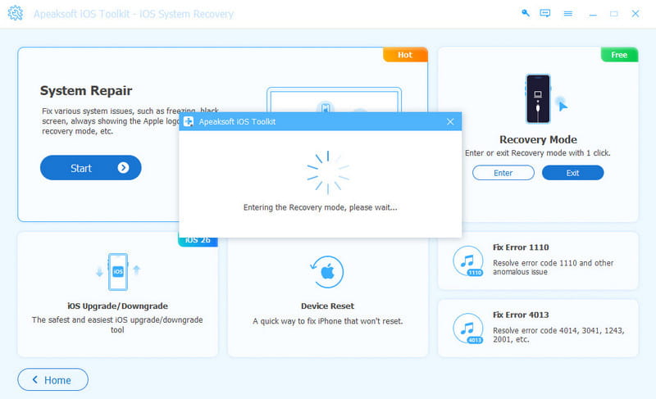The height and width of the screenshot is (399, 656).
Task: Select iOS Upgrade/Downgrade title
Action: coord(117,306)
